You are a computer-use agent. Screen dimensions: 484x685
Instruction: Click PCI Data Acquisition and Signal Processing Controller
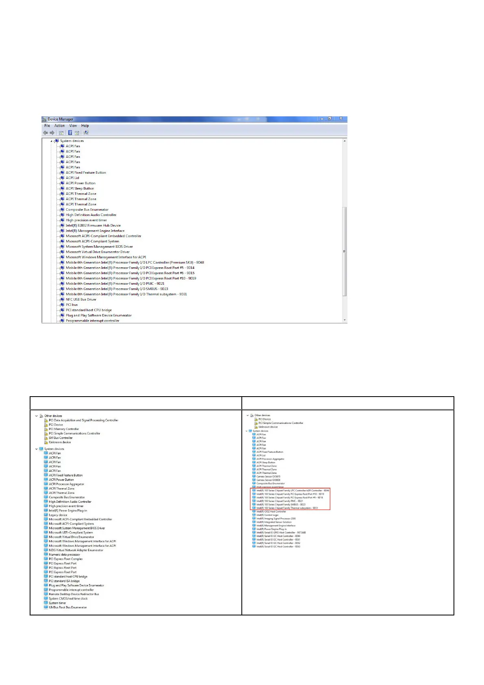[x=83, y=420]
